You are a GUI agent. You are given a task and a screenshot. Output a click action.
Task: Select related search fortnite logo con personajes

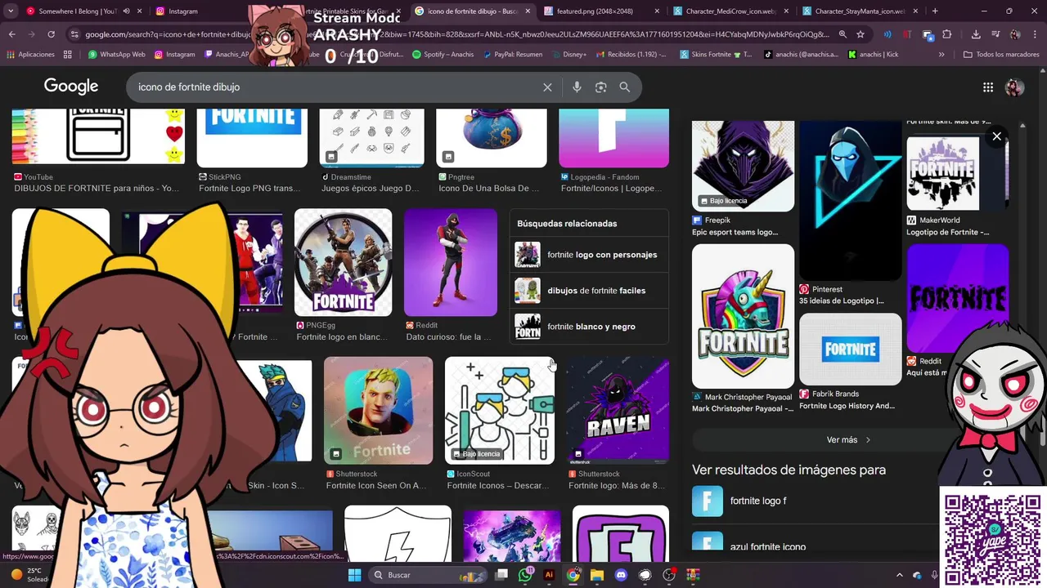(588, 255)
